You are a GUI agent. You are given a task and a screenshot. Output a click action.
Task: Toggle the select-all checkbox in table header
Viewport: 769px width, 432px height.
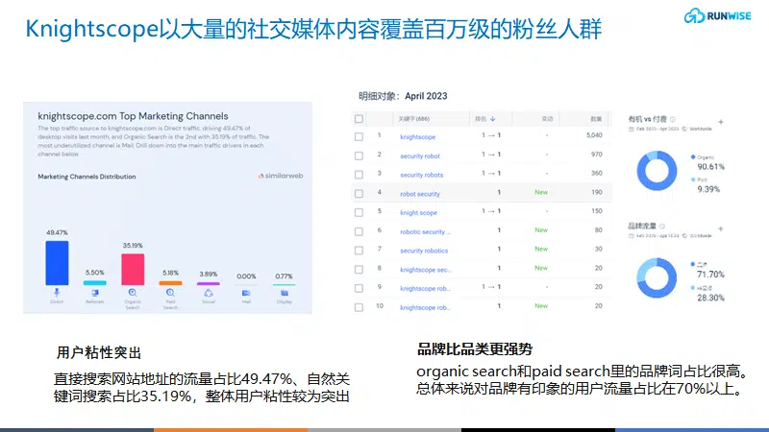tap(359, 119)
